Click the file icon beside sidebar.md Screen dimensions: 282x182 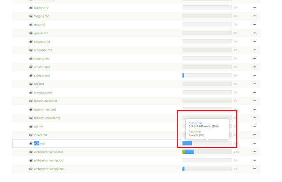[x=31, y=75]
